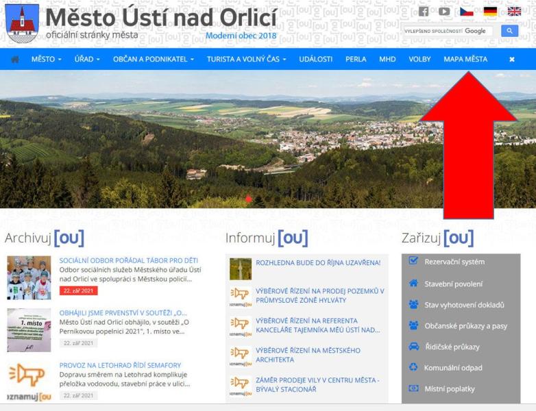
Task: Open the Rezervační systém link
Action: [454, 262]
